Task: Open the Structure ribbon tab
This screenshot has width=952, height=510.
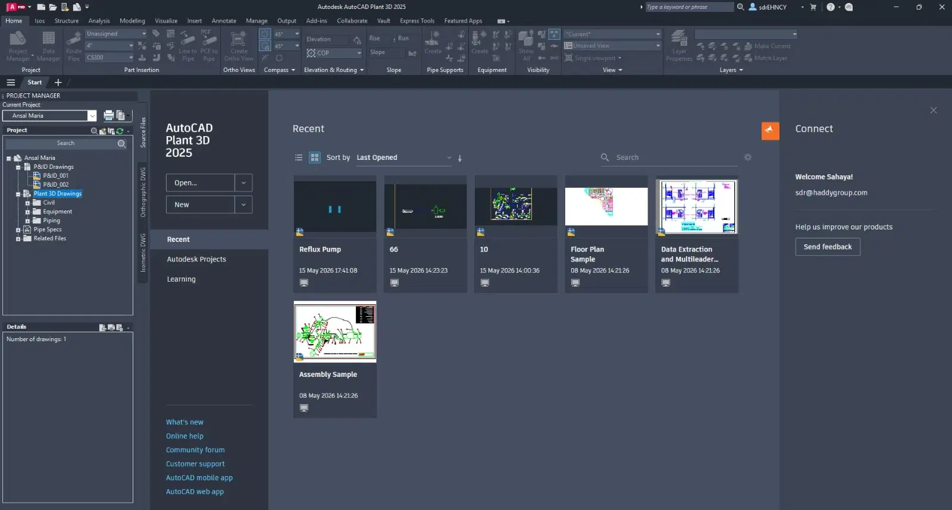Action: click(x=67, y=21)
